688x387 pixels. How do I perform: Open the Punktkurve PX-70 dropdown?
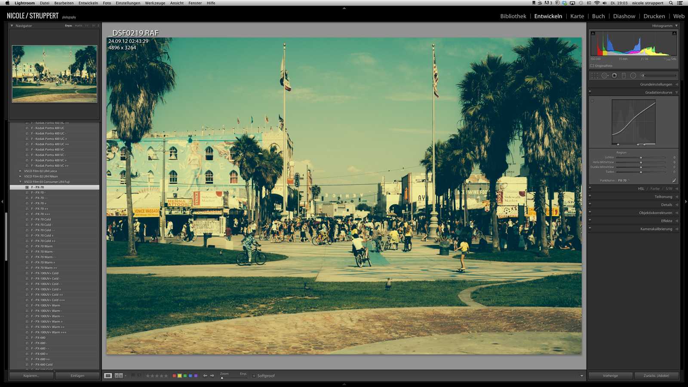(624, 181)
